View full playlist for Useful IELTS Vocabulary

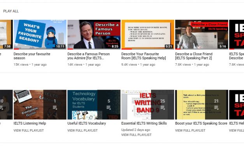[x=83, y=130]
